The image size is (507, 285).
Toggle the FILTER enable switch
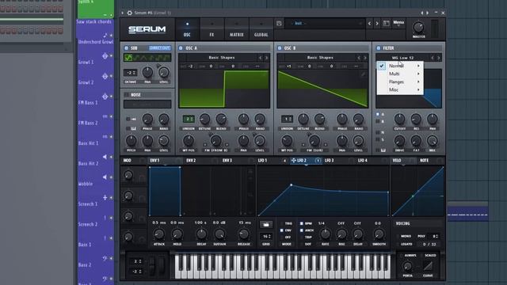(379, 48)
